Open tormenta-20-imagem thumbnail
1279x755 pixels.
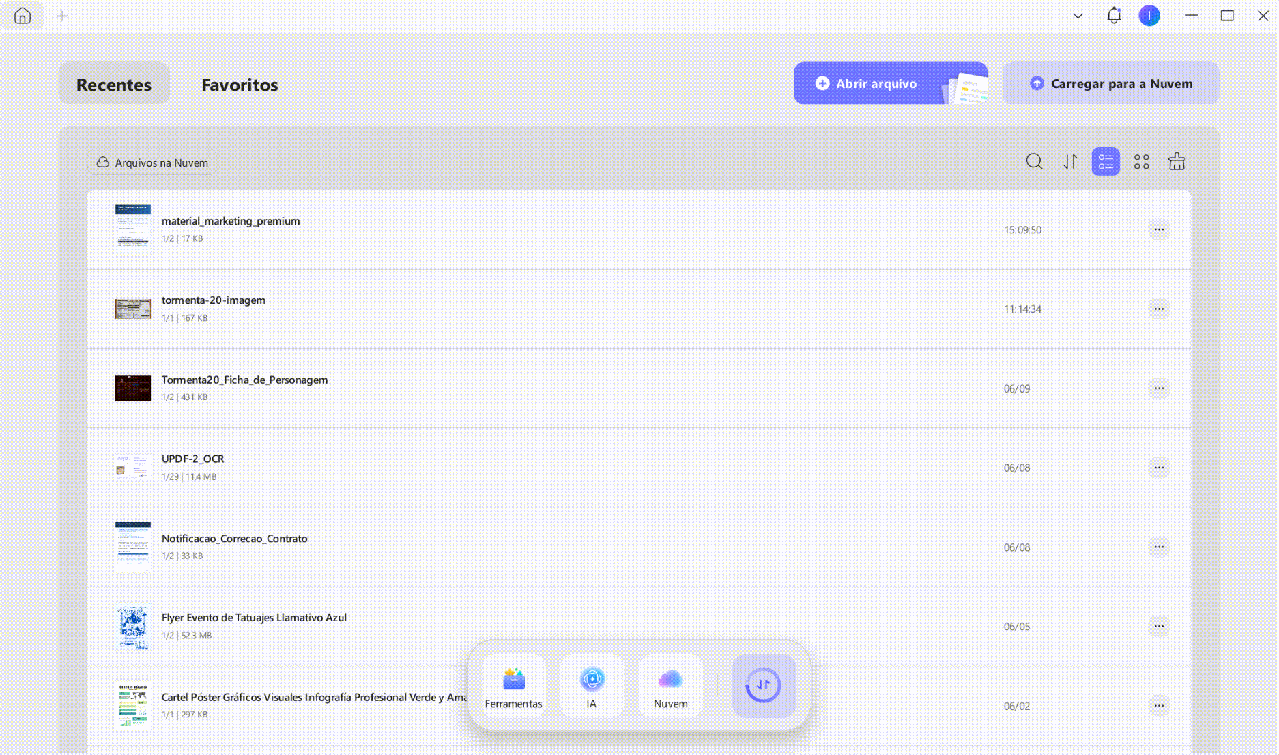tap(133, 309)
